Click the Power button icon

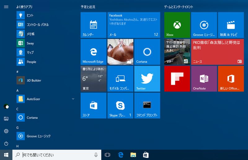pos(6,144)
